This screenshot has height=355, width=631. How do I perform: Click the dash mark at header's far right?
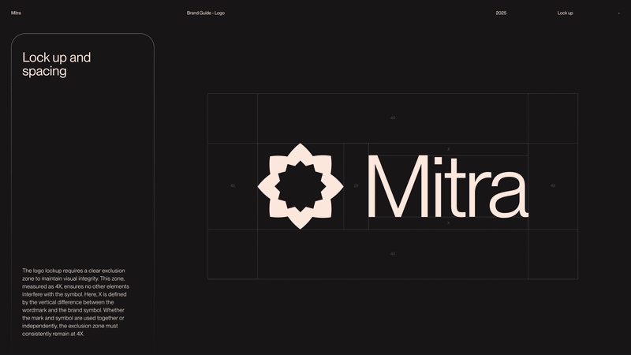(x=619, y=13)
